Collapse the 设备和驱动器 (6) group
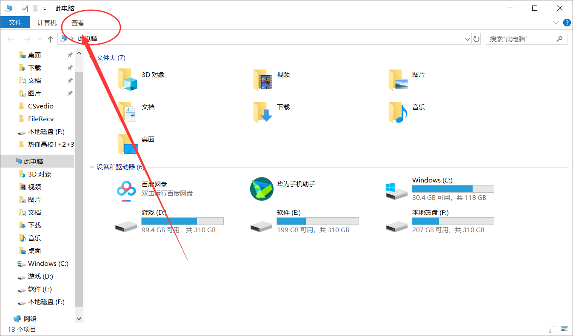This screenshot has height=336, width=573. (x=91, y=167)
